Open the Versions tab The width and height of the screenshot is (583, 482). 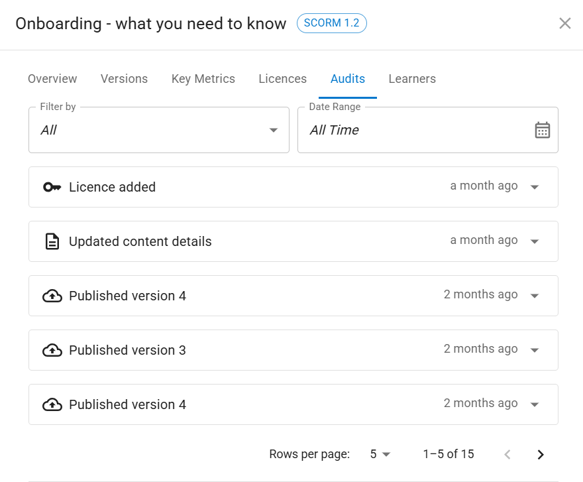pyautogui.click(x=124, y=79)
